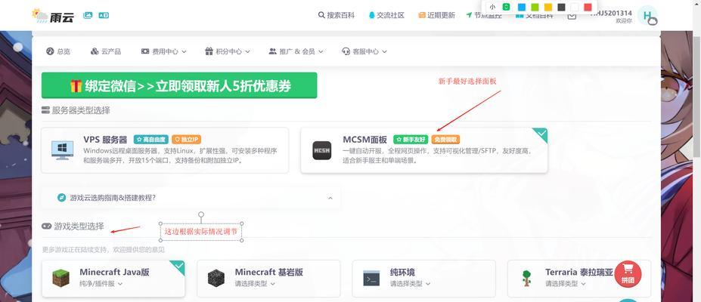Open 请选择类型 dropdown under Minecraft 基岩版
701x302 pixels.
tap(255, 283)
